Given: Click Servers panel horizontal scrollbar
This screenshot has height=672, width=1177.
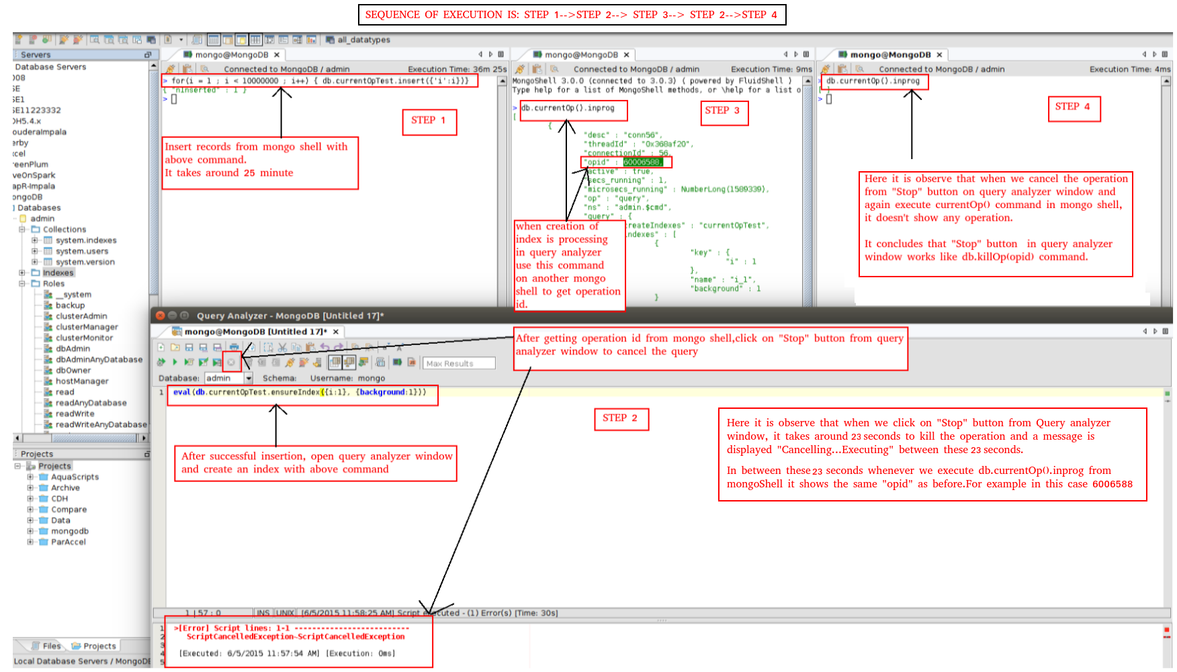Looking at the screenshot, I should 81,438.
